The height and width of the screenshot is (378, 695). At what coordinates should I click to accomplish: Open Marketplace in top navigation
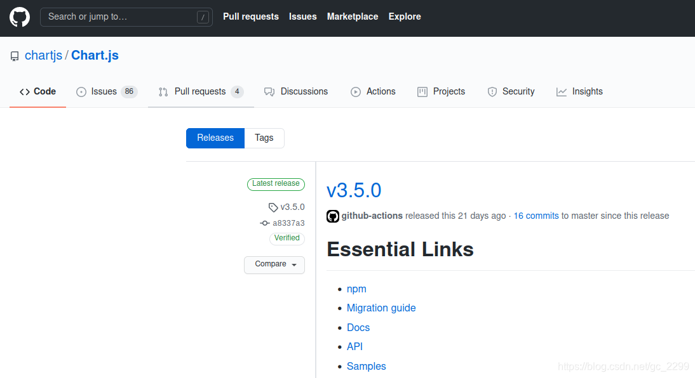pyautogui.click(x=353, y=17)
